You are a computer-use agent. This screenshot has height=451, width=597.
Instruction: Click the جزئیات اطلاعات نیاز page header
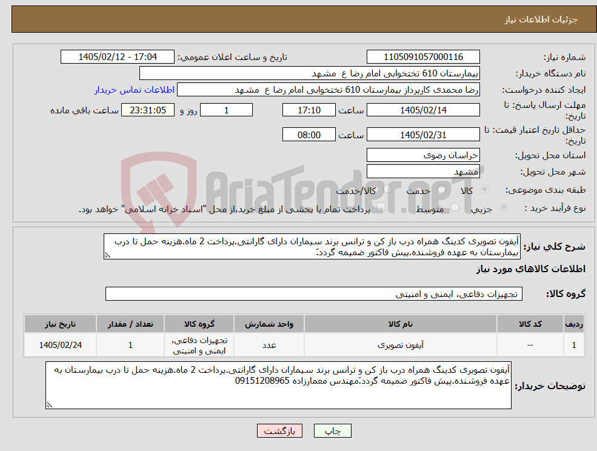click(541, 19)
